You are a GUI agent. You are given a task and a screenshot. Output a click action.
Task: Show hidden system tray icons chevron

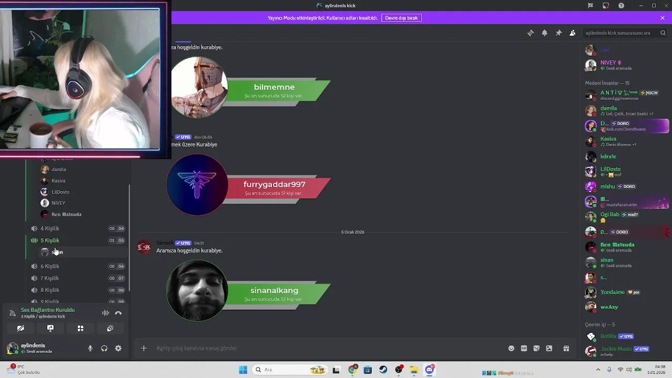coord(599,370)
